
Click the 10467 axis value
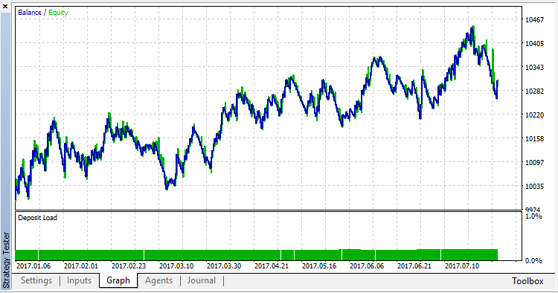point(534,20)
